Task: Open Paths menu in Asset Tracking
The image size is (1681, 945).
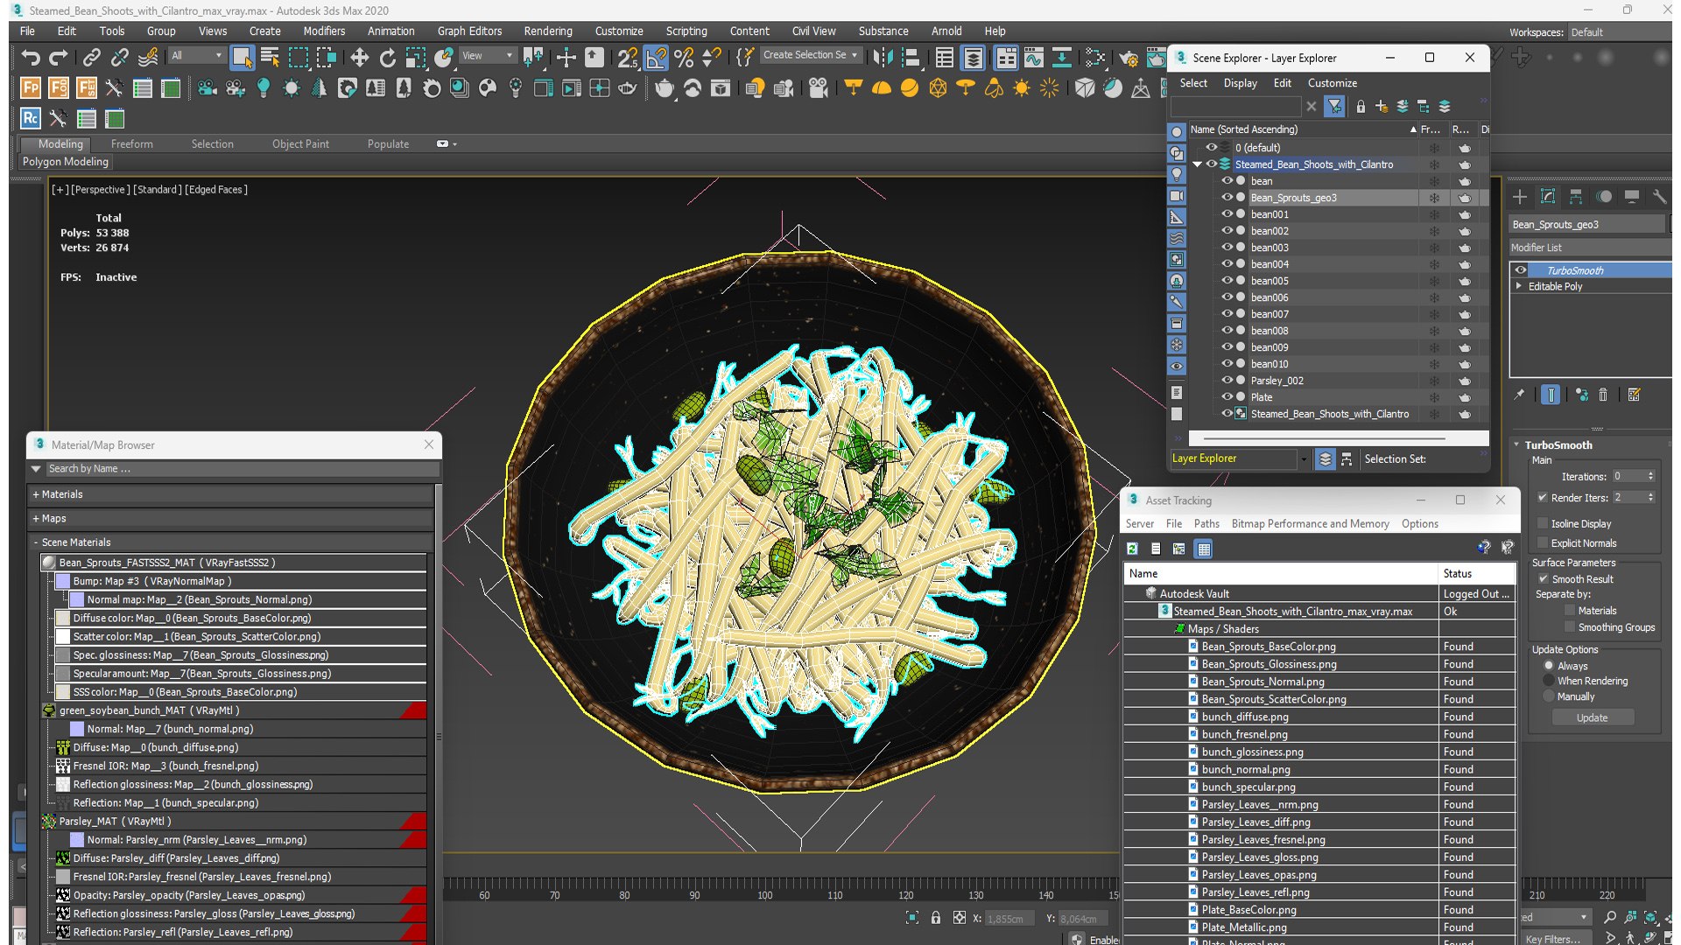Action: [x=1206, y=523]
